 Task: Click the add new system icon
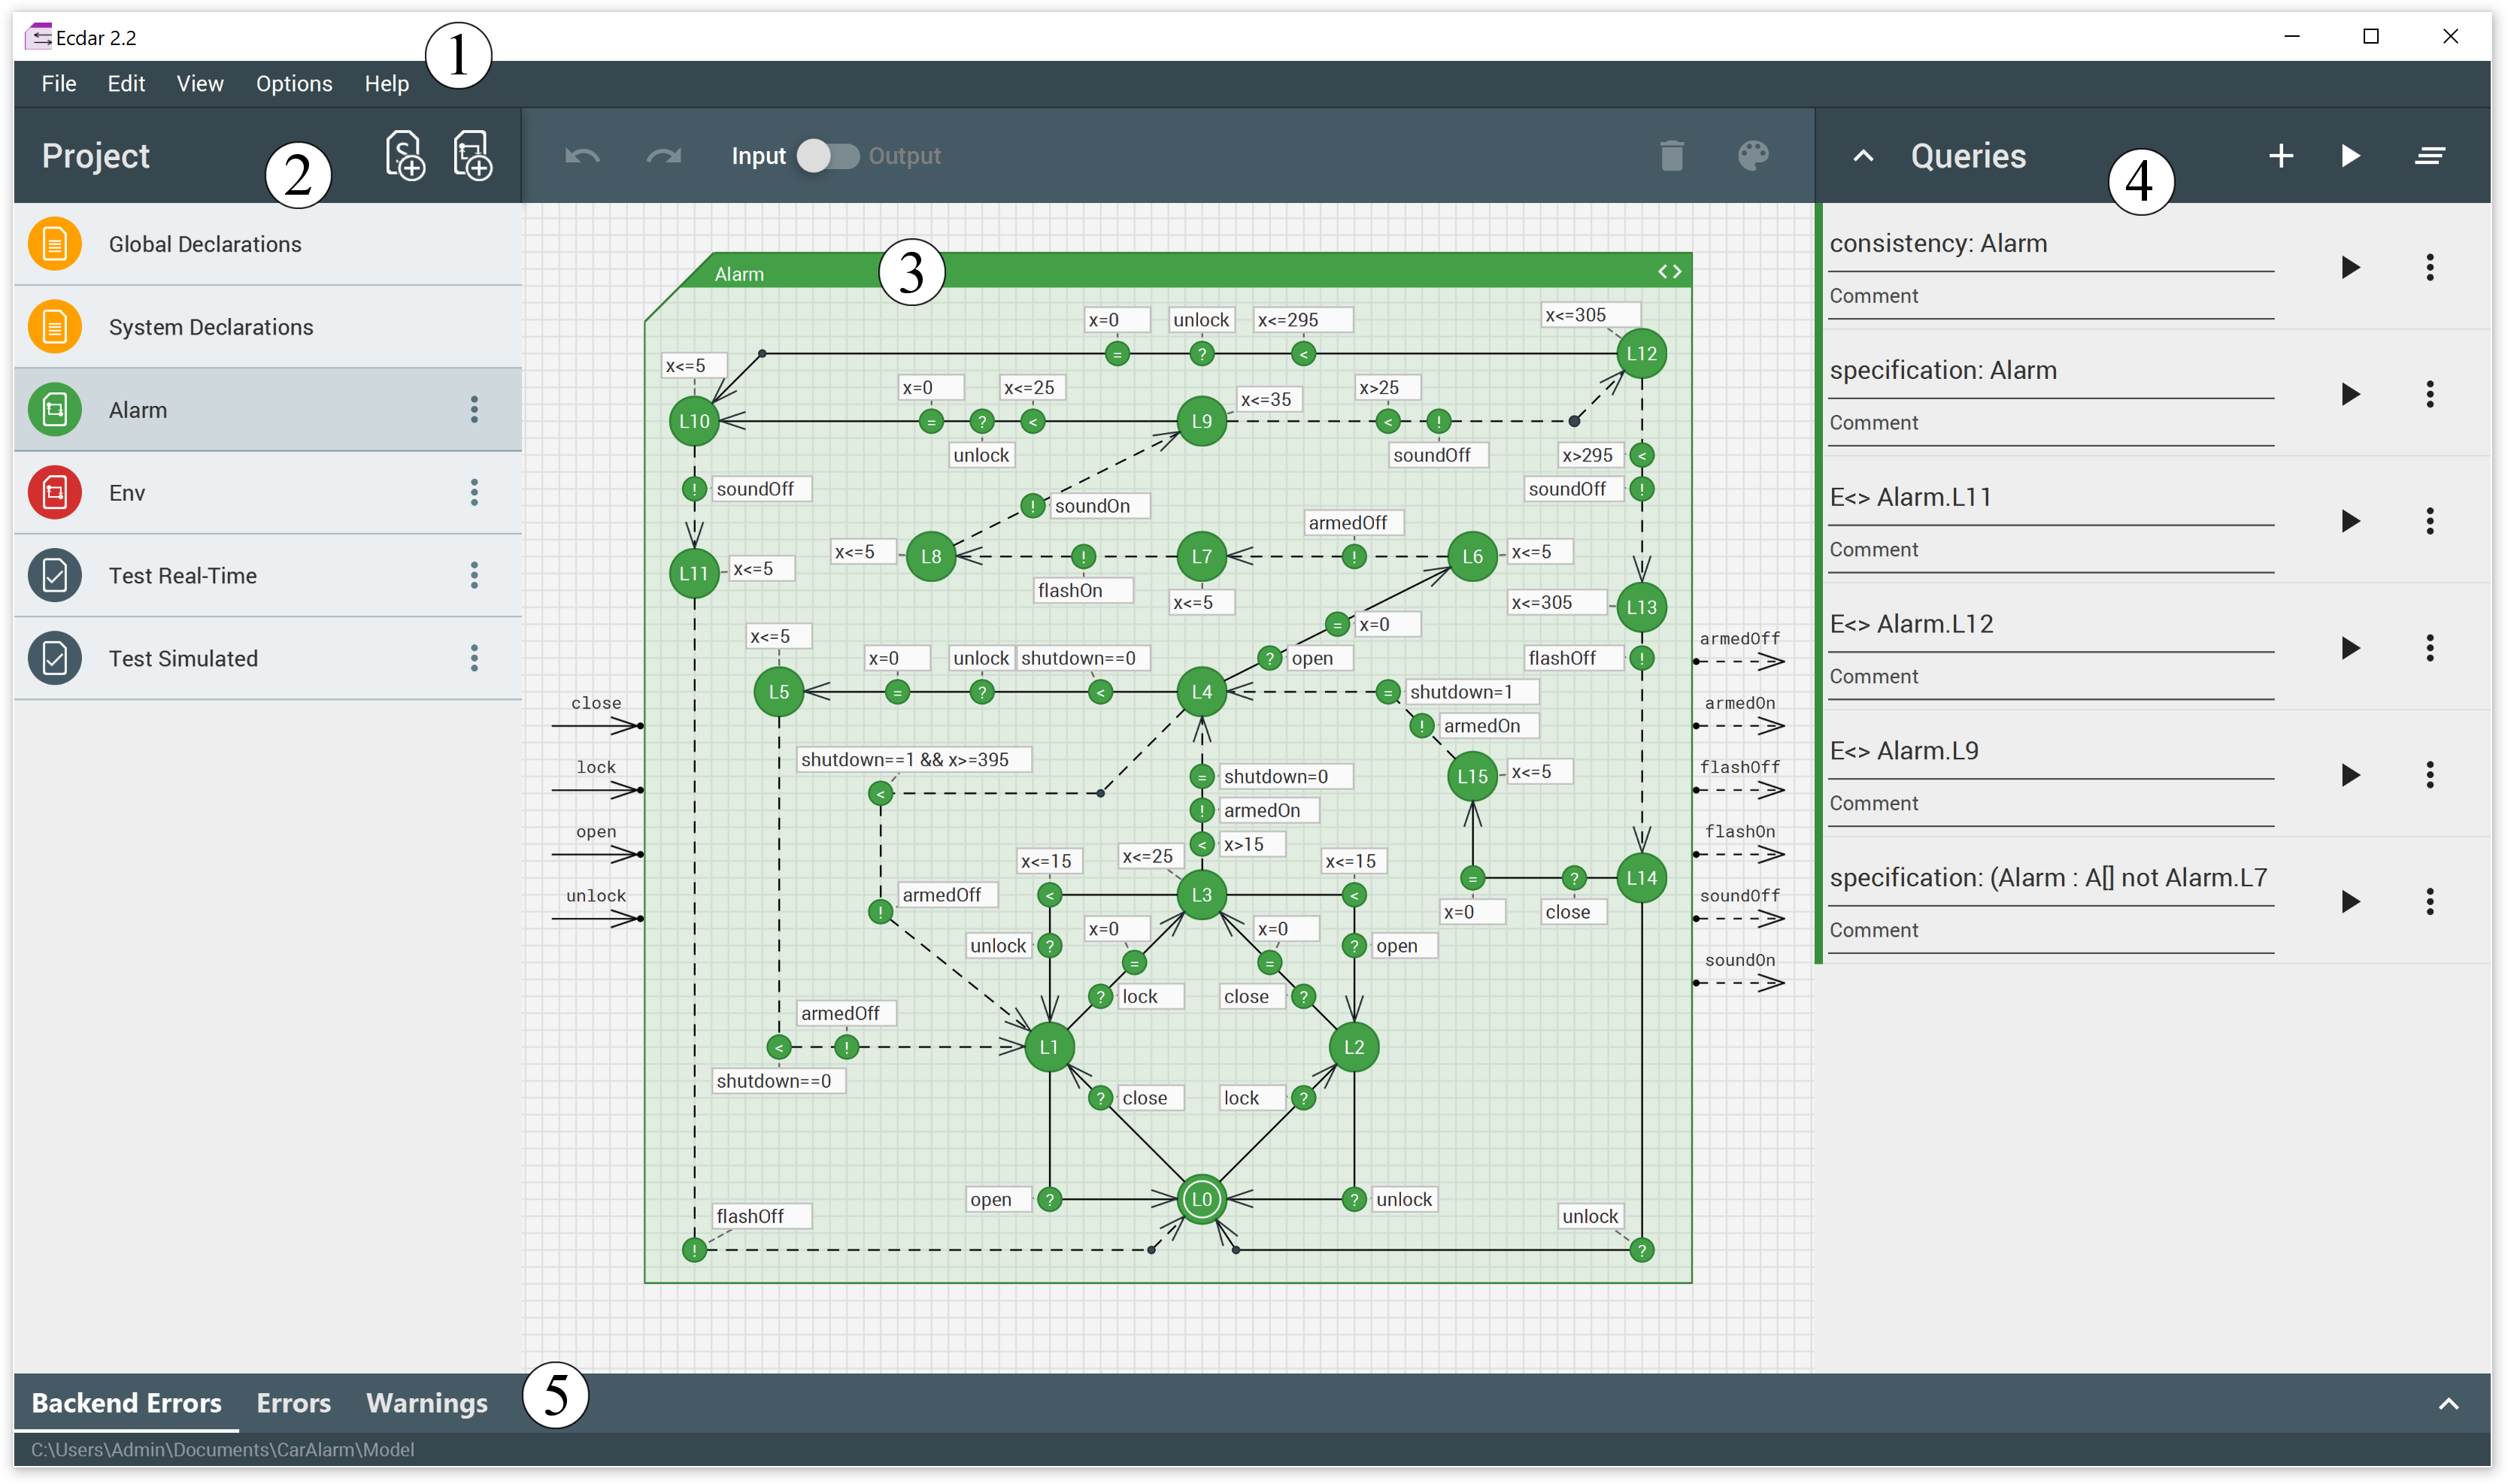(404, 156)
